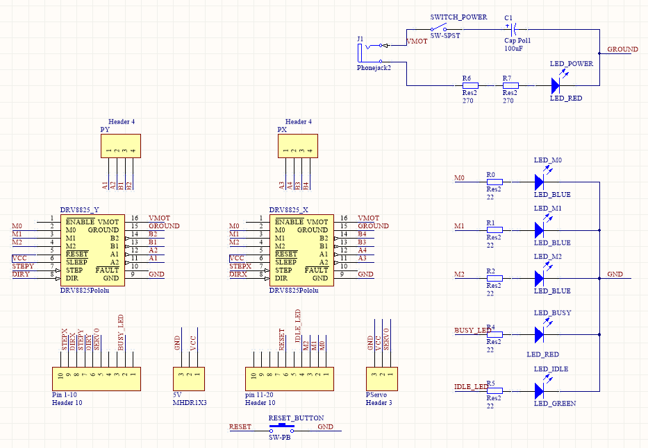
Task: Click the LED_BUSY red diode symbol
Action: point(539,335)
